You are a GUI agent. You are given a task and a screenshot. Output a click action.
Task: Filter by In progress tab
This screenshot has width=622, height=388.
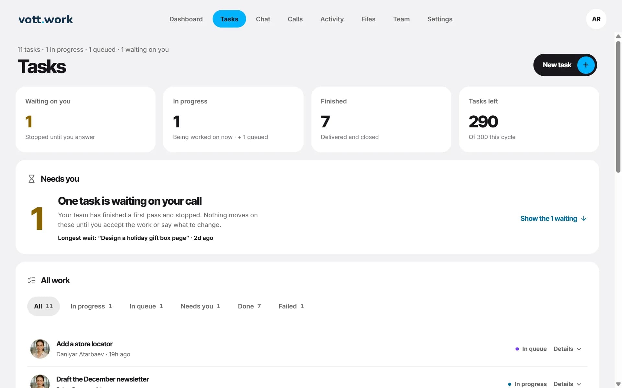pos(91,306)
